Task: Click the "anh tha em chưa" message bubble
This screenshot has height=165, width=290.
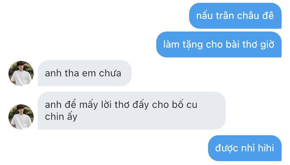Action: tap(85, 73)
